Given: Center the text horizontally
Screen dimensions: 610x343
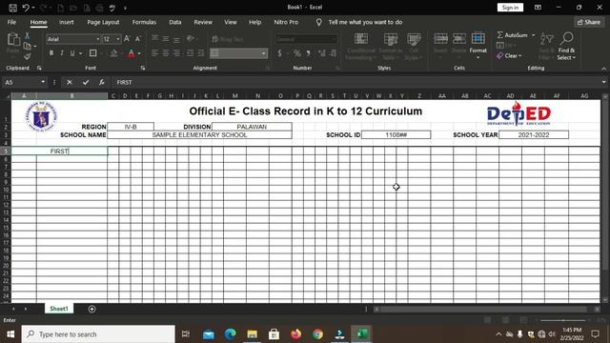Looking at the screenshot, I should click(166, 53).
